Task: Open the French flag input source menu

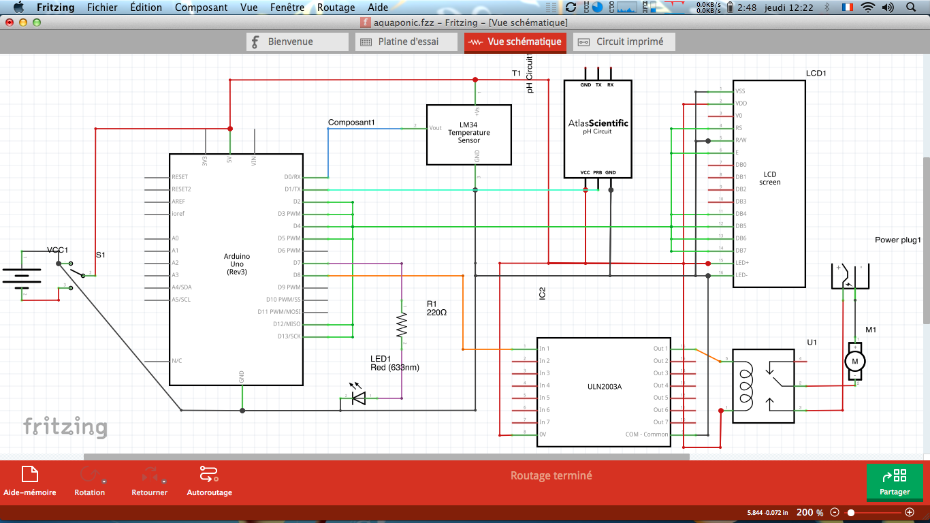Action: (x=847, y=7)
